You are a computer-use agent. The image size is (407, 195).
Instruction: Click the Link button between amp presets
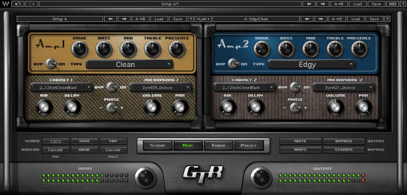click(203, 19)
